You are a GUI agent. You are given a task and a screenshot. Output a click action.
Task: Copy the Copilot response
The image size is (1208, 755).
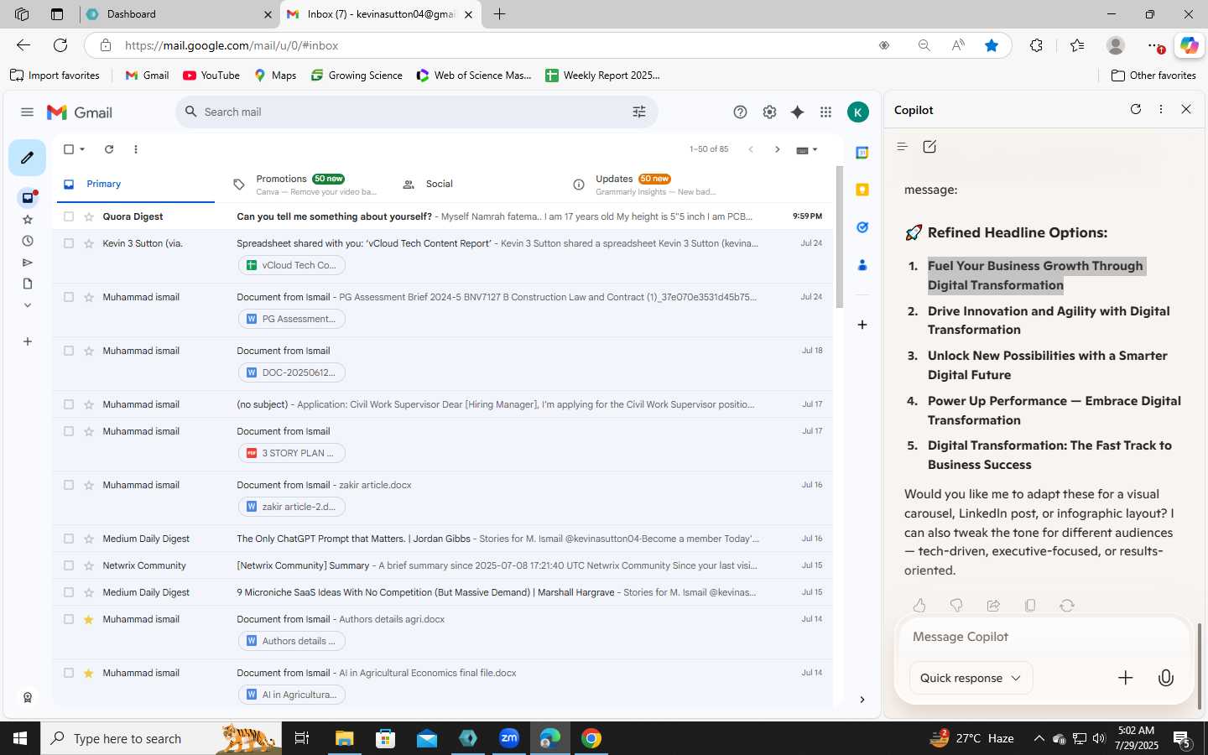(1030, 606)
